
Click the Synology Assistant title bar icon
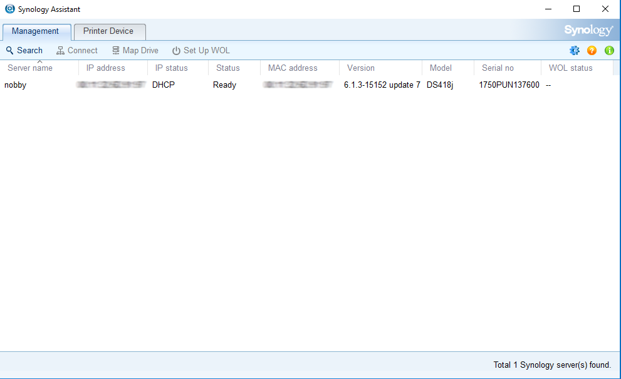coord(9,9)
